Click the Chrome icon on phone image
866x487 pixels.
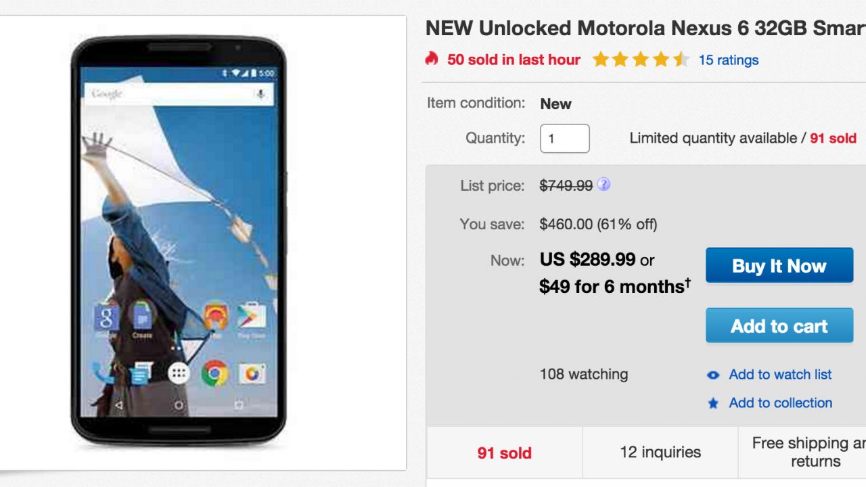(x=214, y=373)
